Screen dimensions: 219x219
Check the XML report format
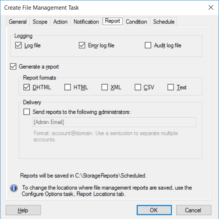(104, 87)
